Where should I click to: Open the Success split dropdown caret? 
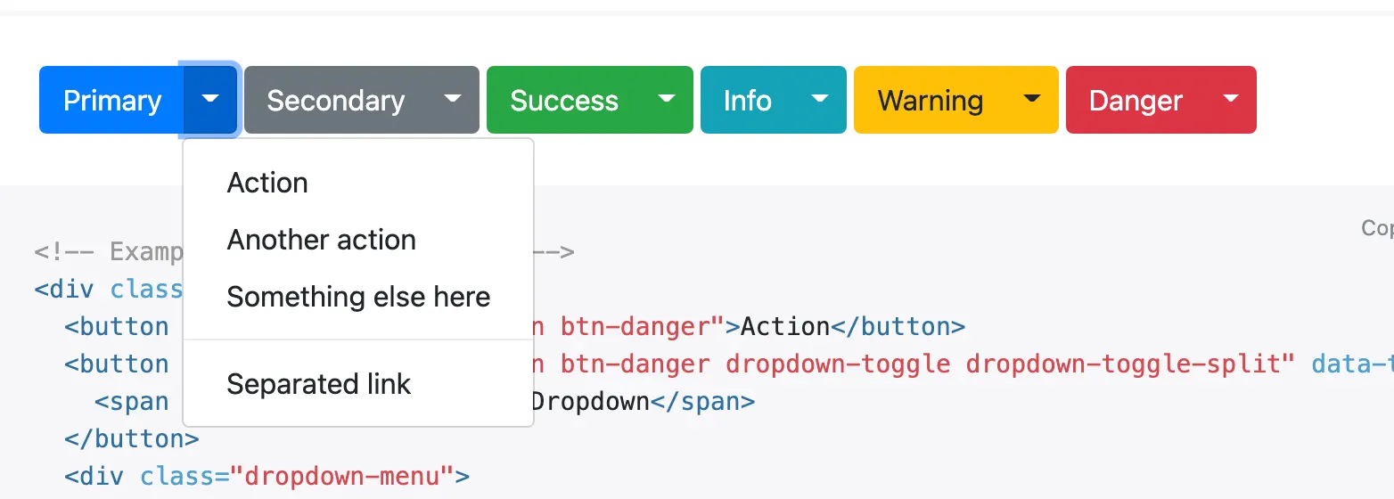point(667,100)
